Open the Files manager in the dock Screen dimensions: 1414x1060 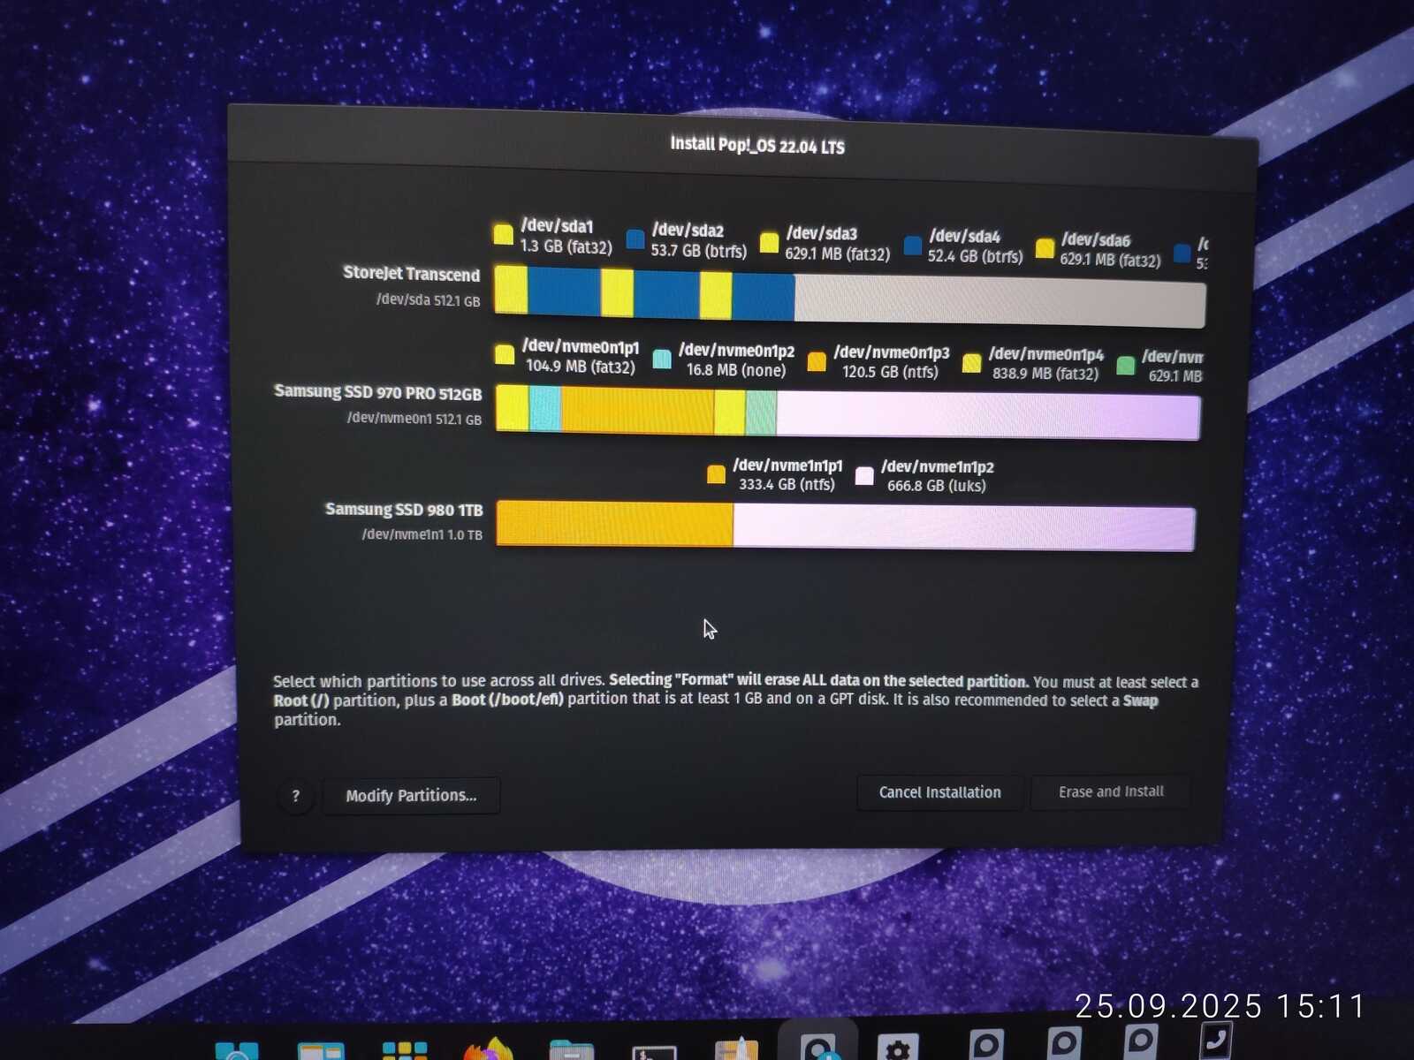[x=572, y=1049]
